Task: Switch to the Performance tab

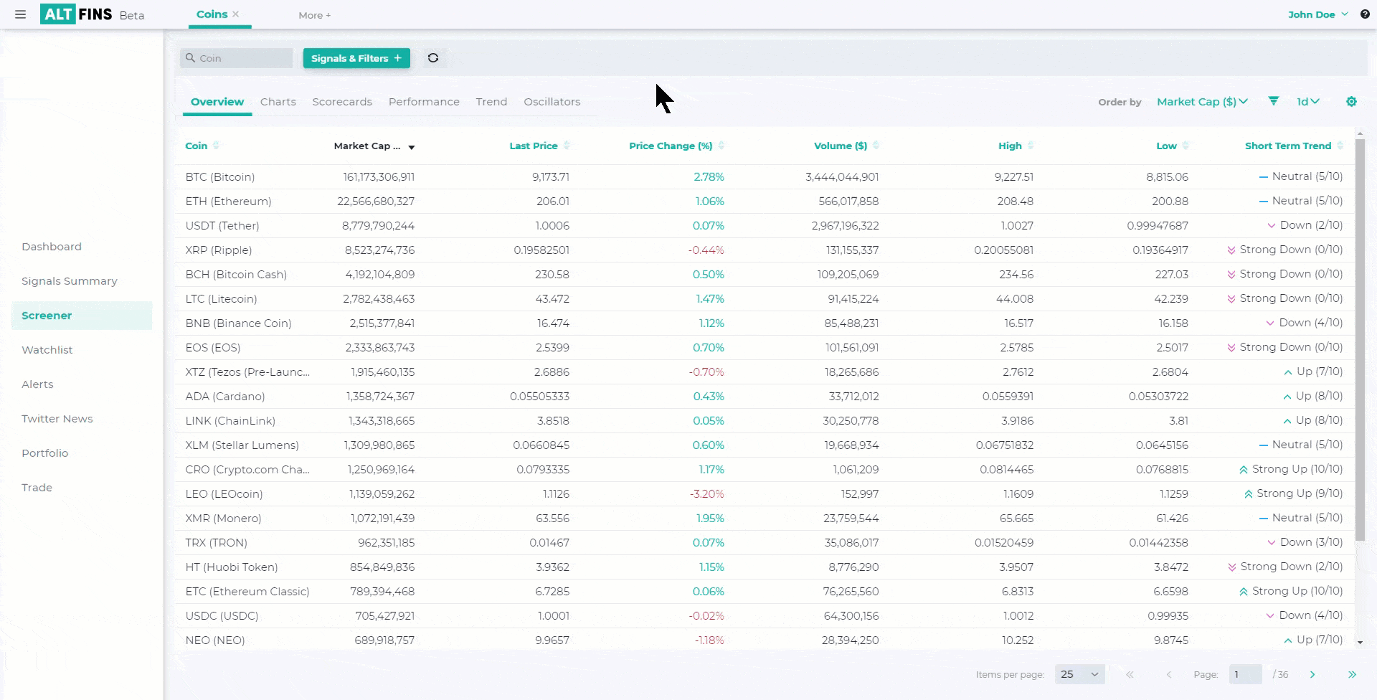Action: [424, 102]
